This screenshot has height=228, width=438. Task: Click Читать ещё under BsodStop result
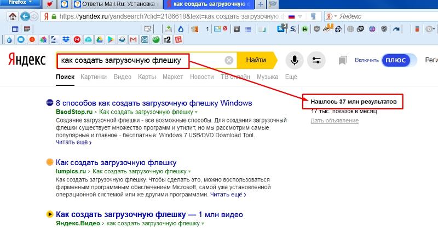pyautogui.click(x=74, y=142)
